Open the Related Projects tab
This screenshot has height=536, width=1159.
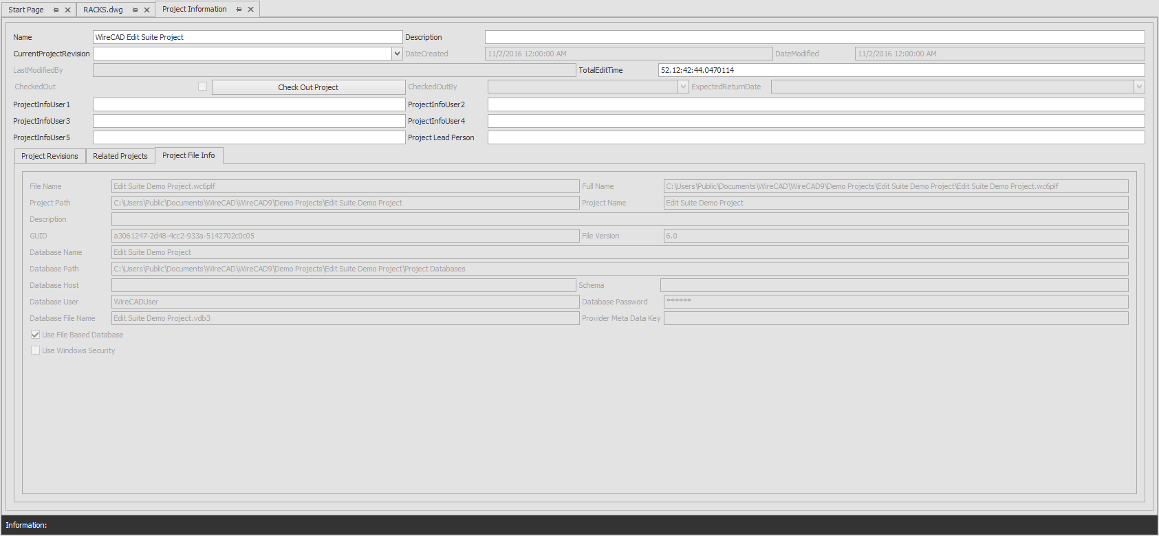(120, 156)
